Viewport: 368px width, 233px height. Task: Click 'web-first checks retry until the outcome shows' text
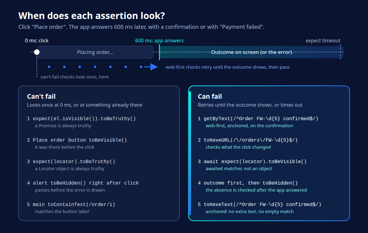click(x=228, y=67)
